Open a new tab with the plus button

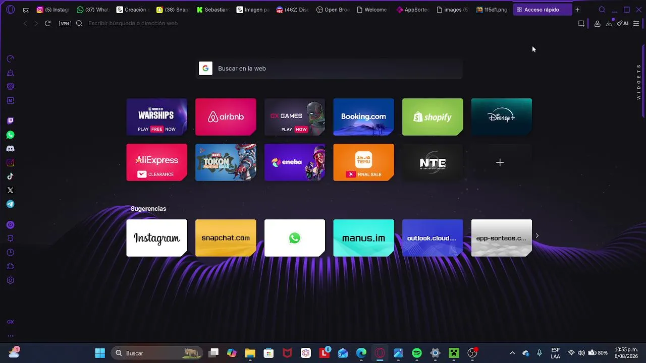pyautogui.click(x=577, y=10)
